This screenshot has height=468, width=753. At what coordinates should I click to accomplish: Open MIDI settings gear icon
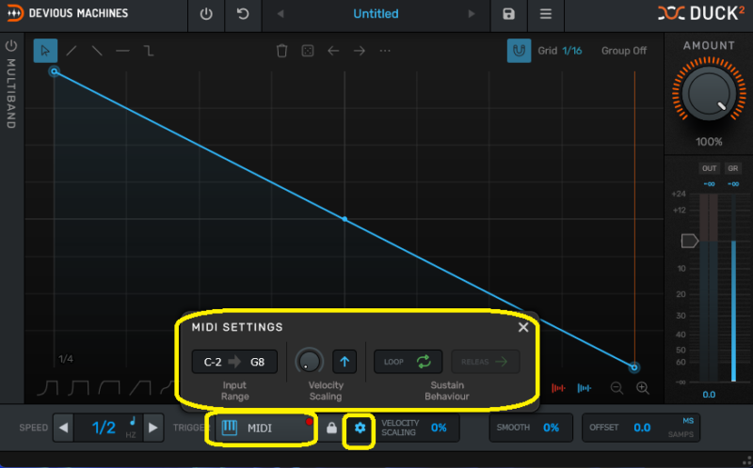[360, 428]
